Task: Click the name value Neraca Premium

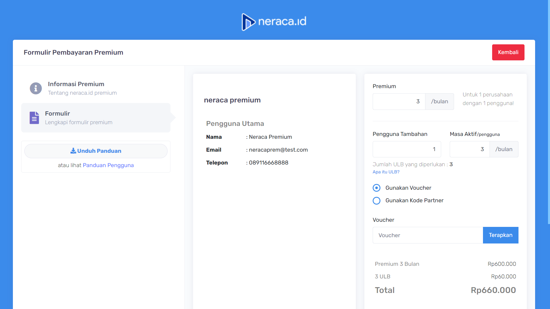Action: 270,137
